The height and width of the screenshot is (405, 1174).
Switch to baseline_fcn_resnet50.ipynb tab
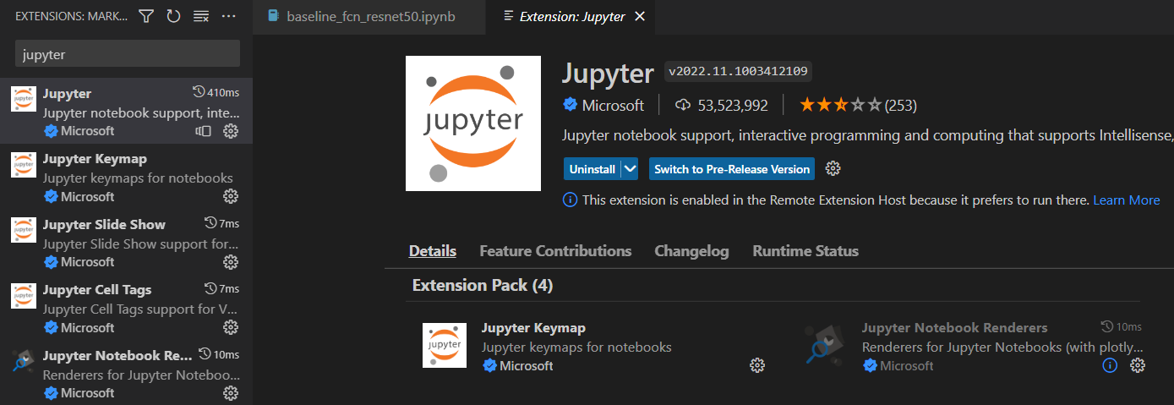pyautogui.click(x=370, y=16)
